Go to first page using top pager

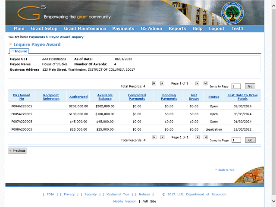[154, 83]
